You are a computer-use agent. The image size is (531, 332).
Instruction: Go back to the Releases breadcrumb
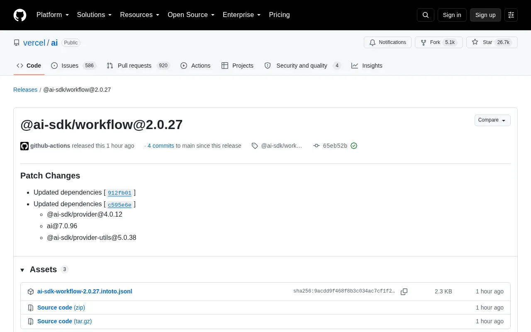point(25,90)
